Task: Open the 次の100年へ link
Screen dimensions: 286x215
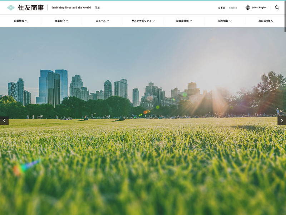Action: coord(266,21)
